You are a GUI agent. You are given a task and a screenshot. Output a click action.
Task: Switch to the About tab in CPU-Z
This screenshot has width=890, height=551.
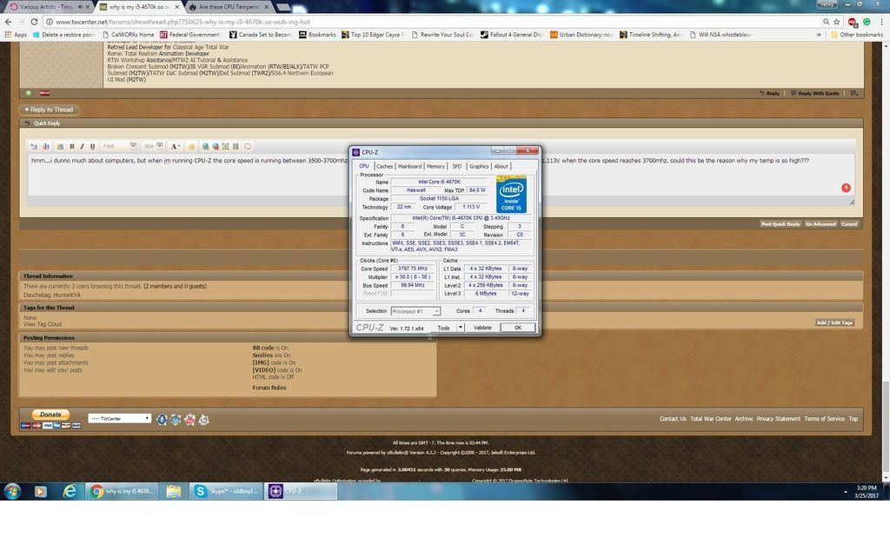point(501,166)
